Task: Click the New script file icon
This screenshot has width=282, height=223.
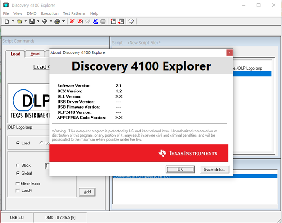Action: click(7, 21)
